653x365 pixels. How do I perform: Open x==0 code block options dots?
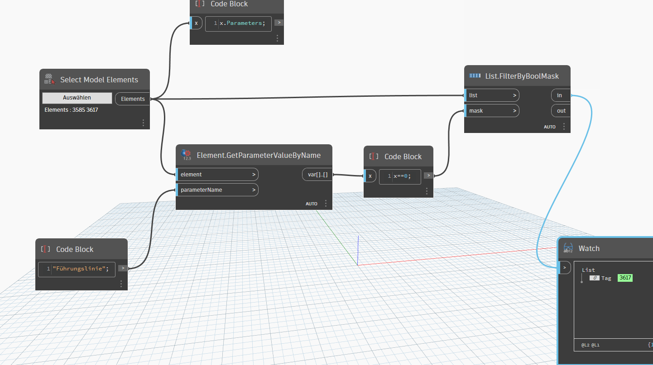point(427,191)
